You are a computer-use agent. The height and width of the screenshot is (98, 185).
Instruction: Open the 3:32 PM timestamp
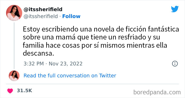(x=34, y=64)
